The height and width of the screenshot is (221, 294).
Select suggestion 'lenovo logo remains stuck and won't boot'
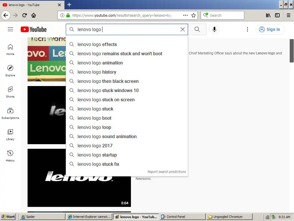point(127,54)
